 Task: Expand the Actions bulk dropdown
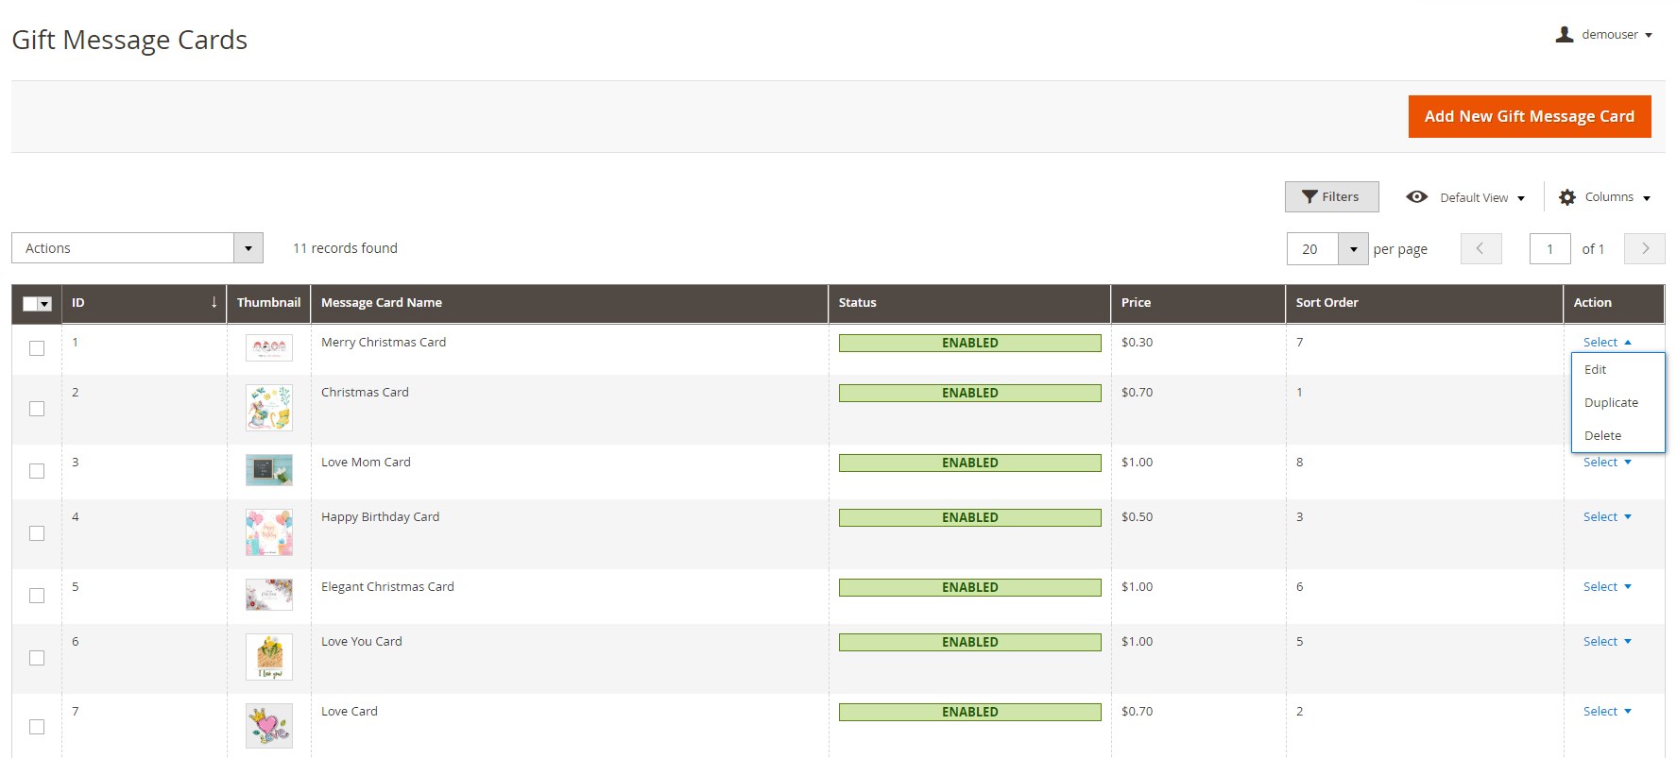pyautogui.click(x=248, y=248)
